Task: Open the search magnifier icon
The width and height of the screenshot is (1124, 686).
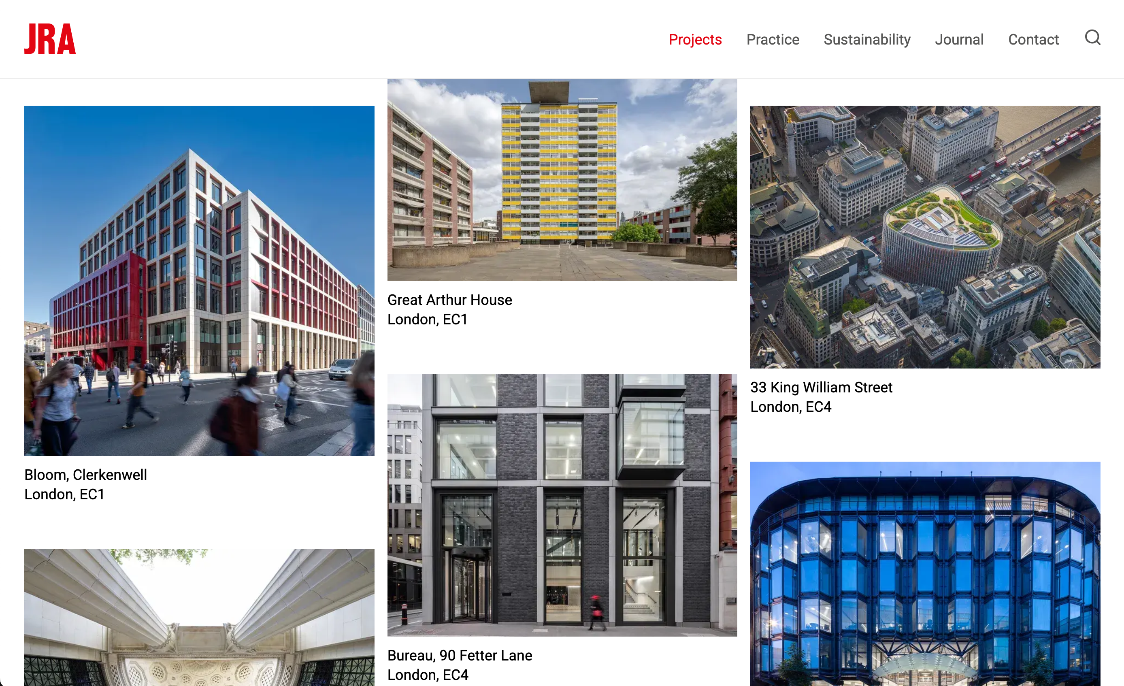Action: click(x=1092, y=38)
